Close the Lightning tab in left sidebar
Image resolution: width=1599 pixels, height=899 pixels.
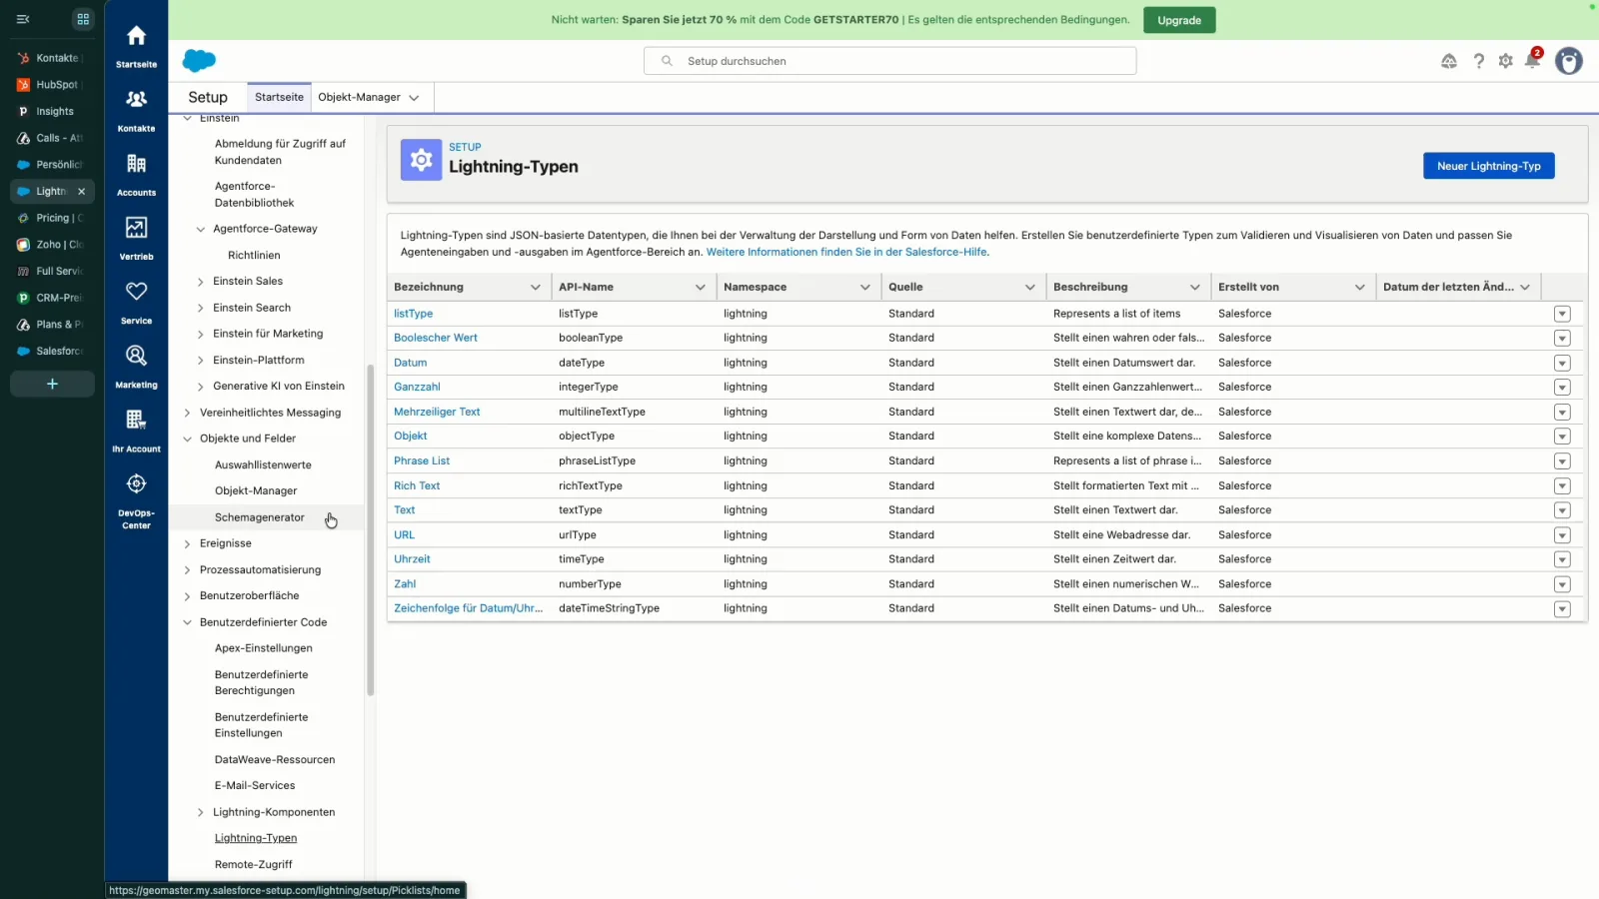coord(82,191)
